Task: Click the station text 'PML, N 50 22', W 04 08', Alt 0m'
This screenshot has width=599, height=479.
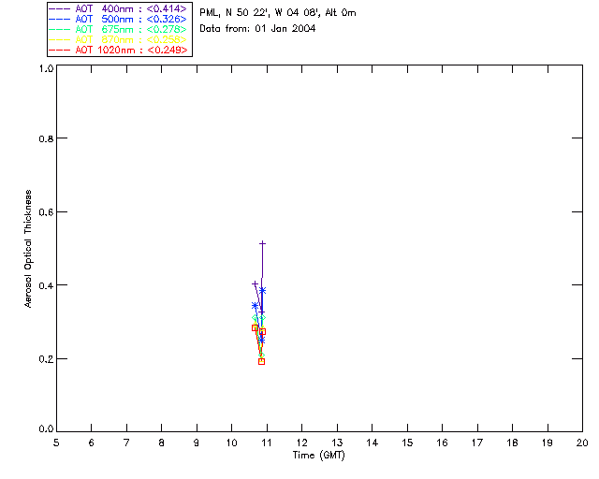Action: point(278,12)
